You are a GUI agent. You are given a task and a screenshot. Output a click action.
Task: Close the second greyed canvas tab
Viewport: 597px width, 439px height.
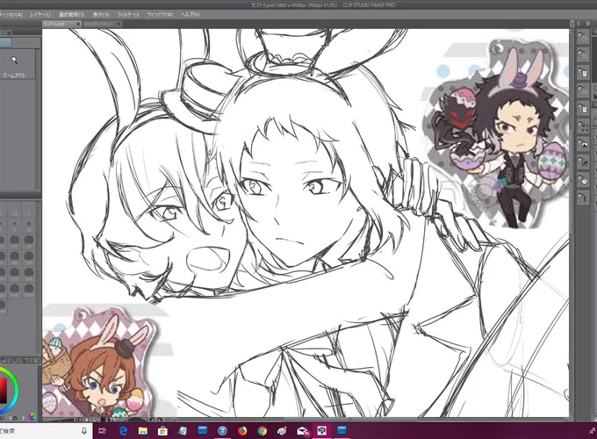[119, 24]
